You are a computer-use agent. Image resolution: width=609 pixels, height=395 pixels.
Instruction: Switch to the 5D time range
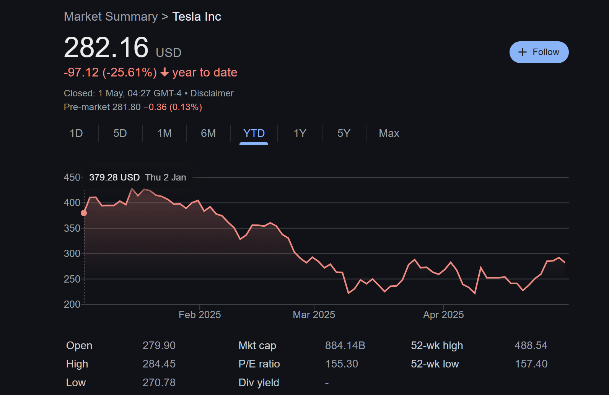[120, 133]
